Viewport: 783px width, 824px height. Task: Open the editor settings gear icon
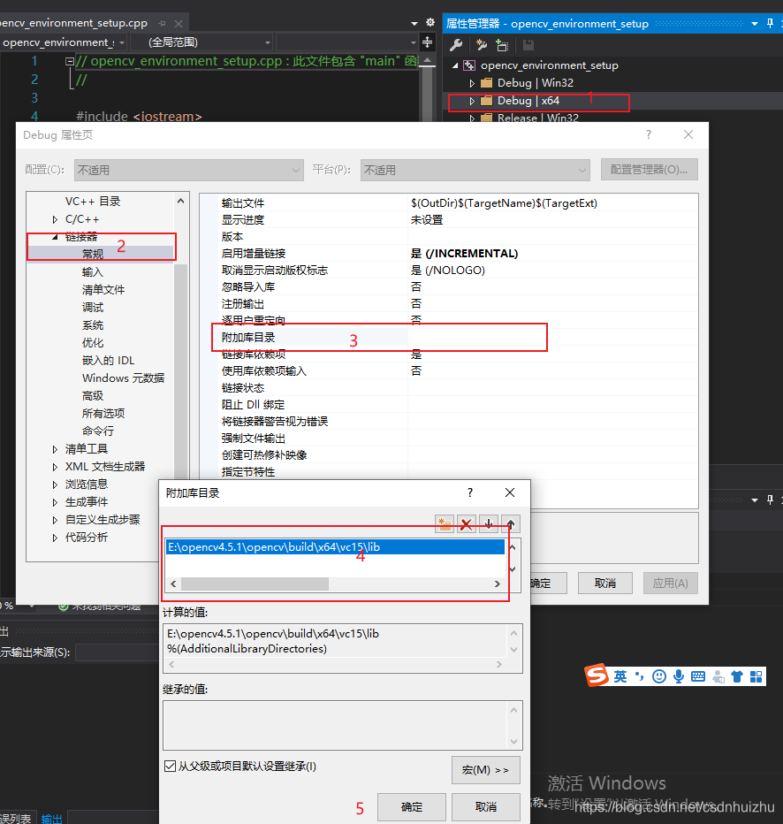pos(430,23)
